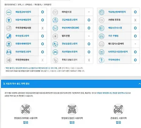Click the 적응형순항제어장치 gauge icon
The width and height of the screenshot is (141, 128).
[102, 12]
